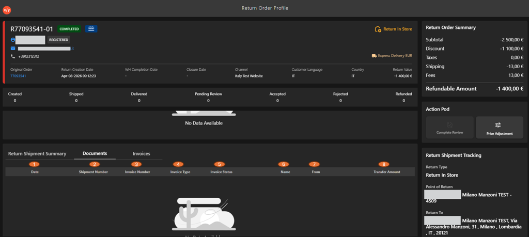The height and width of the screenshot is (237, 529).
Task: Click the Return In Store label in header card
Action: tap(397, 29)
